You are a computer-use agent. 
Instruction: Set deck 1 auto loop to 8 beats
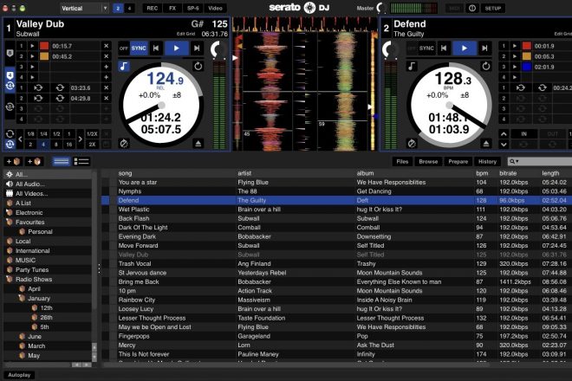click(x=55, y=145)
